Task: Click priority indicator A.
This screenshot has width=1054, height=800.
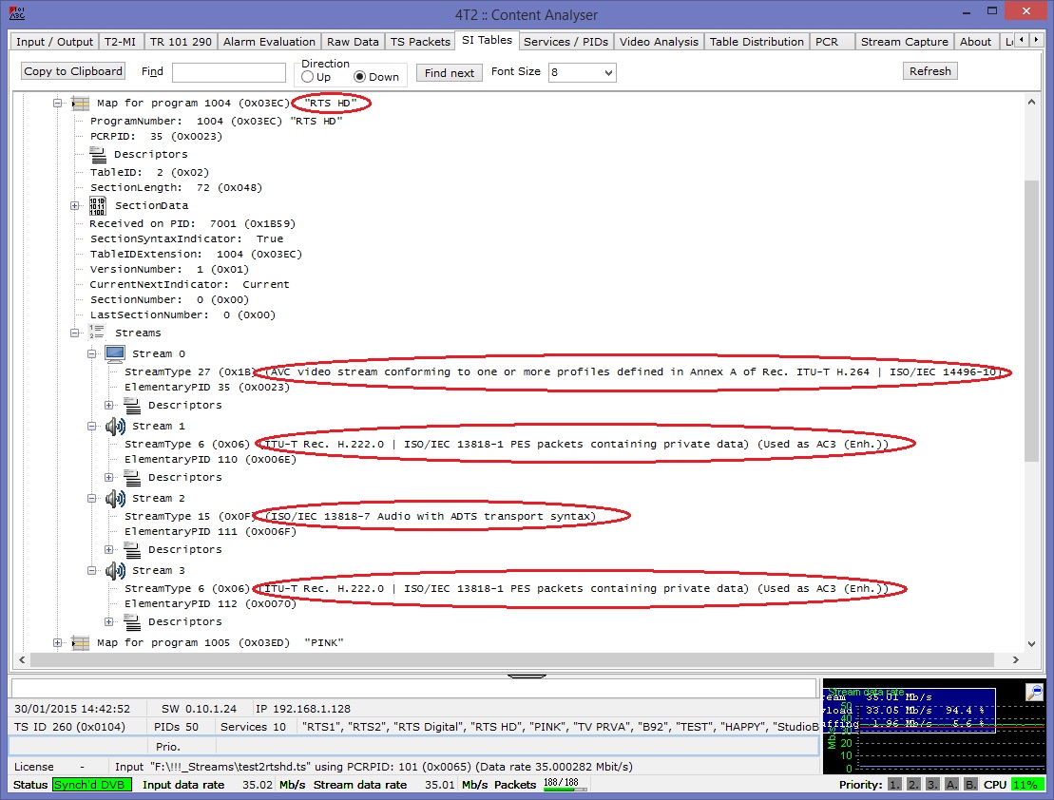Action: point(951,785)
